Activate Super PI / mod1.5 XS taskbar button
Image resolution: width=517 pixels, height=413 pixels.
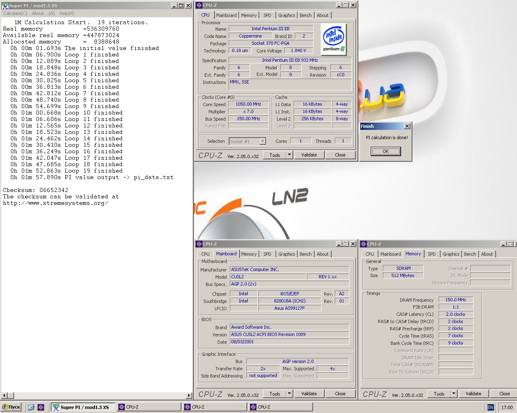click(x=83, y=407)
